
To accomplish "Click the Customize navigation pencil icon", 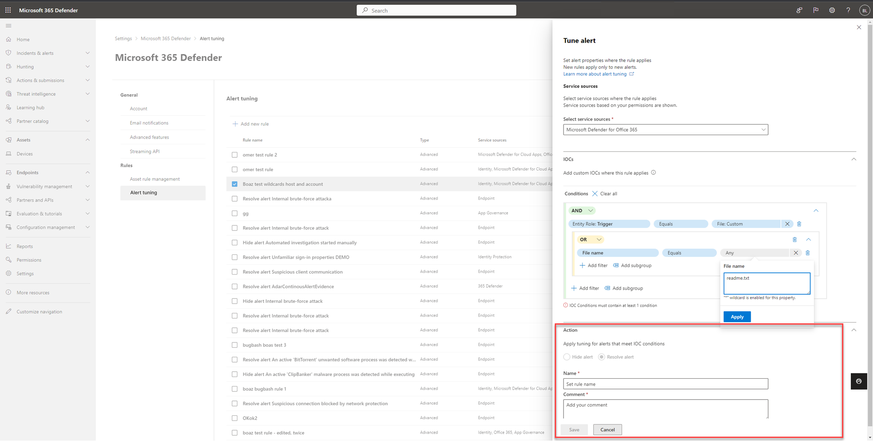I will point(8,312).
